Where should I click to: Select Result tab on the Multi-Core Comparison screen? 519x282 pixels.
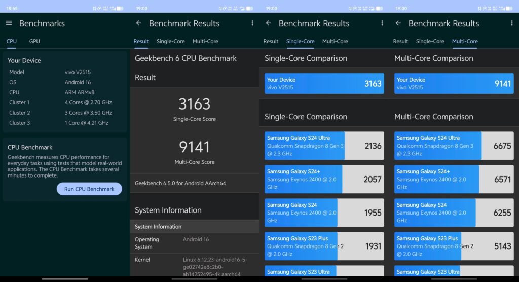pos(400,41)
